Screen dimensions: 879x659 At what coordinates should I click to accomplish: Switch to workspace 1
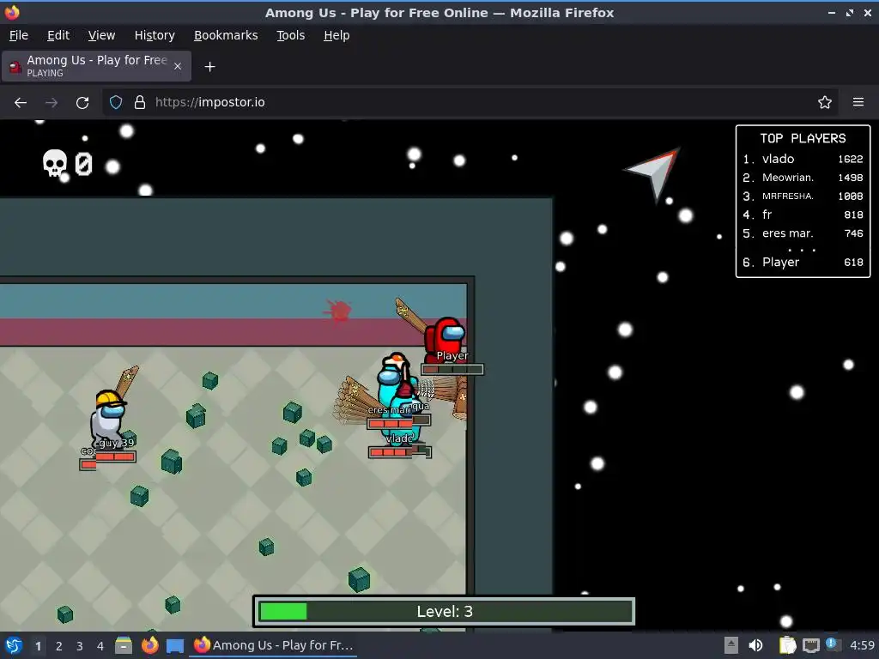coord(38,646)
